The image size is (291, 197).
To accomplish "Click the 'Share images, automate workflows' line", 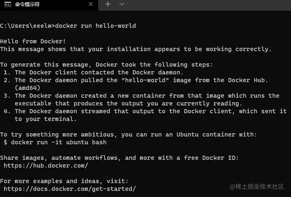I will pyautogui.click(x=119, y=158).
